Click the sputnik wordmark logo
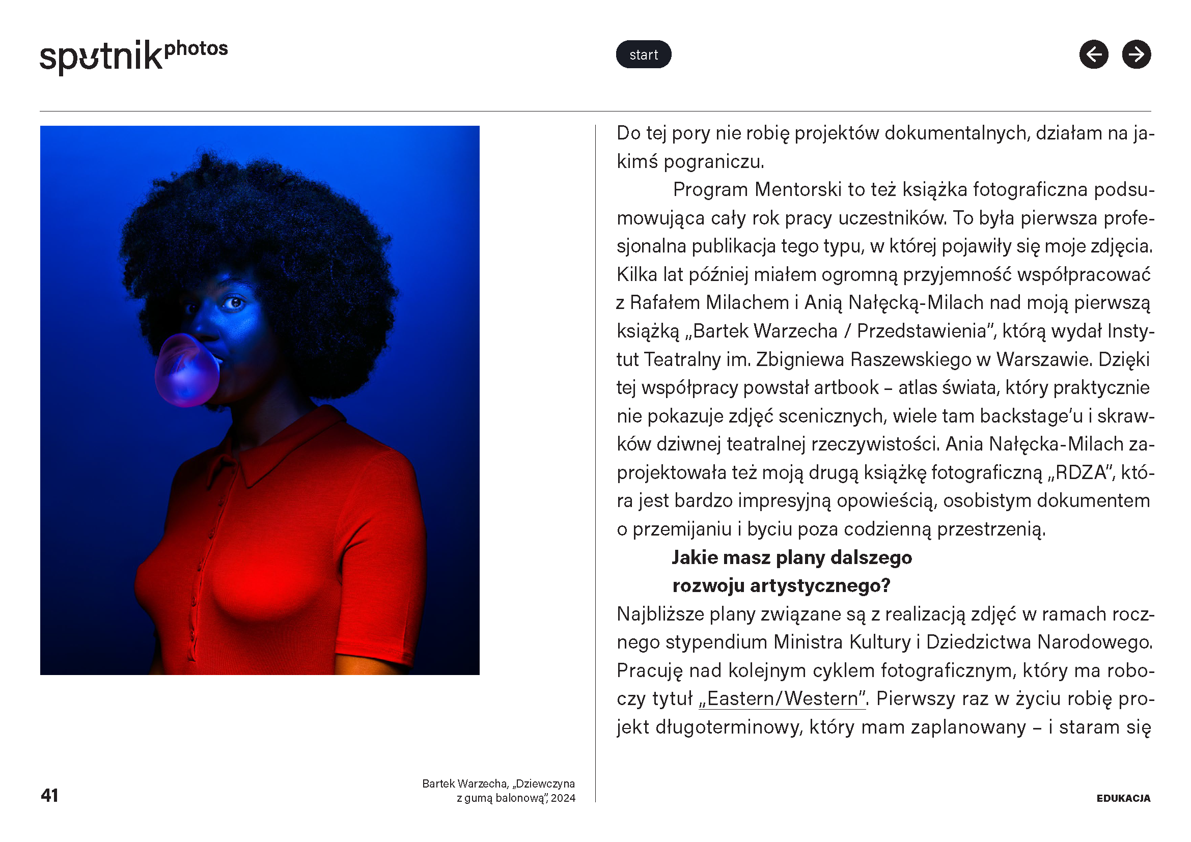Viewport: 1191px width, 842px height. pos(102,56)
